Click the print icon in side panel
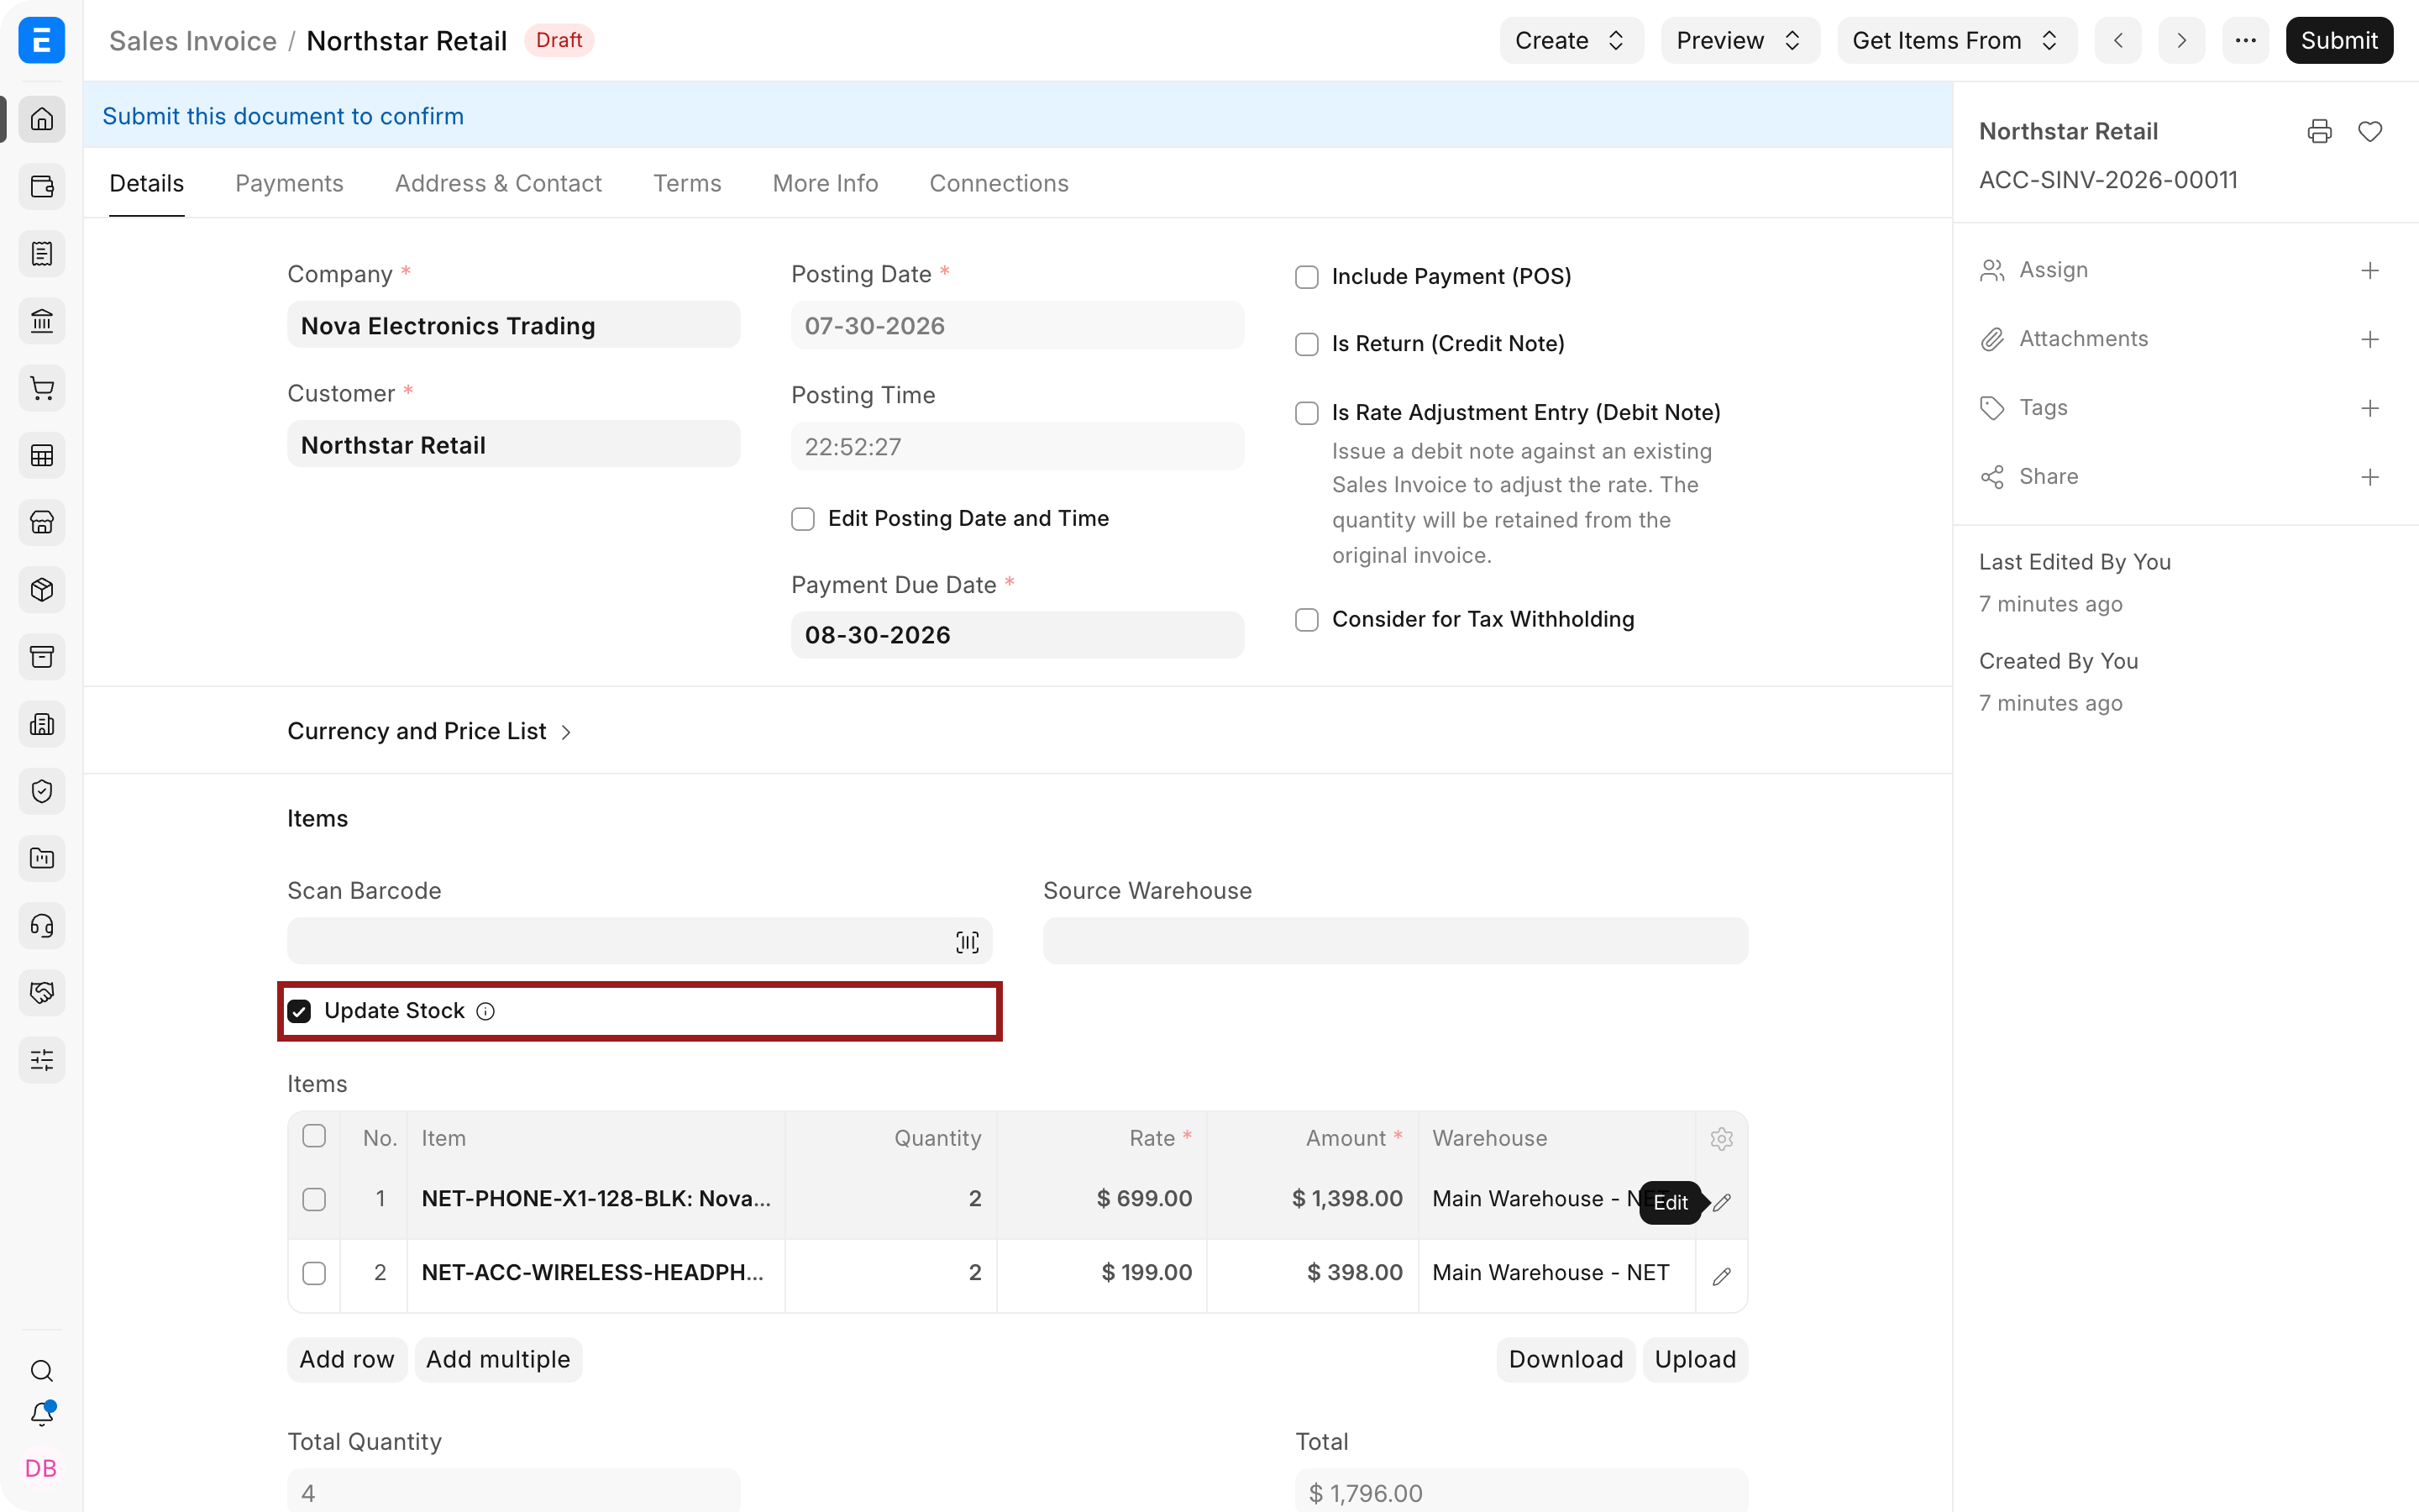 click(2320, 131)
